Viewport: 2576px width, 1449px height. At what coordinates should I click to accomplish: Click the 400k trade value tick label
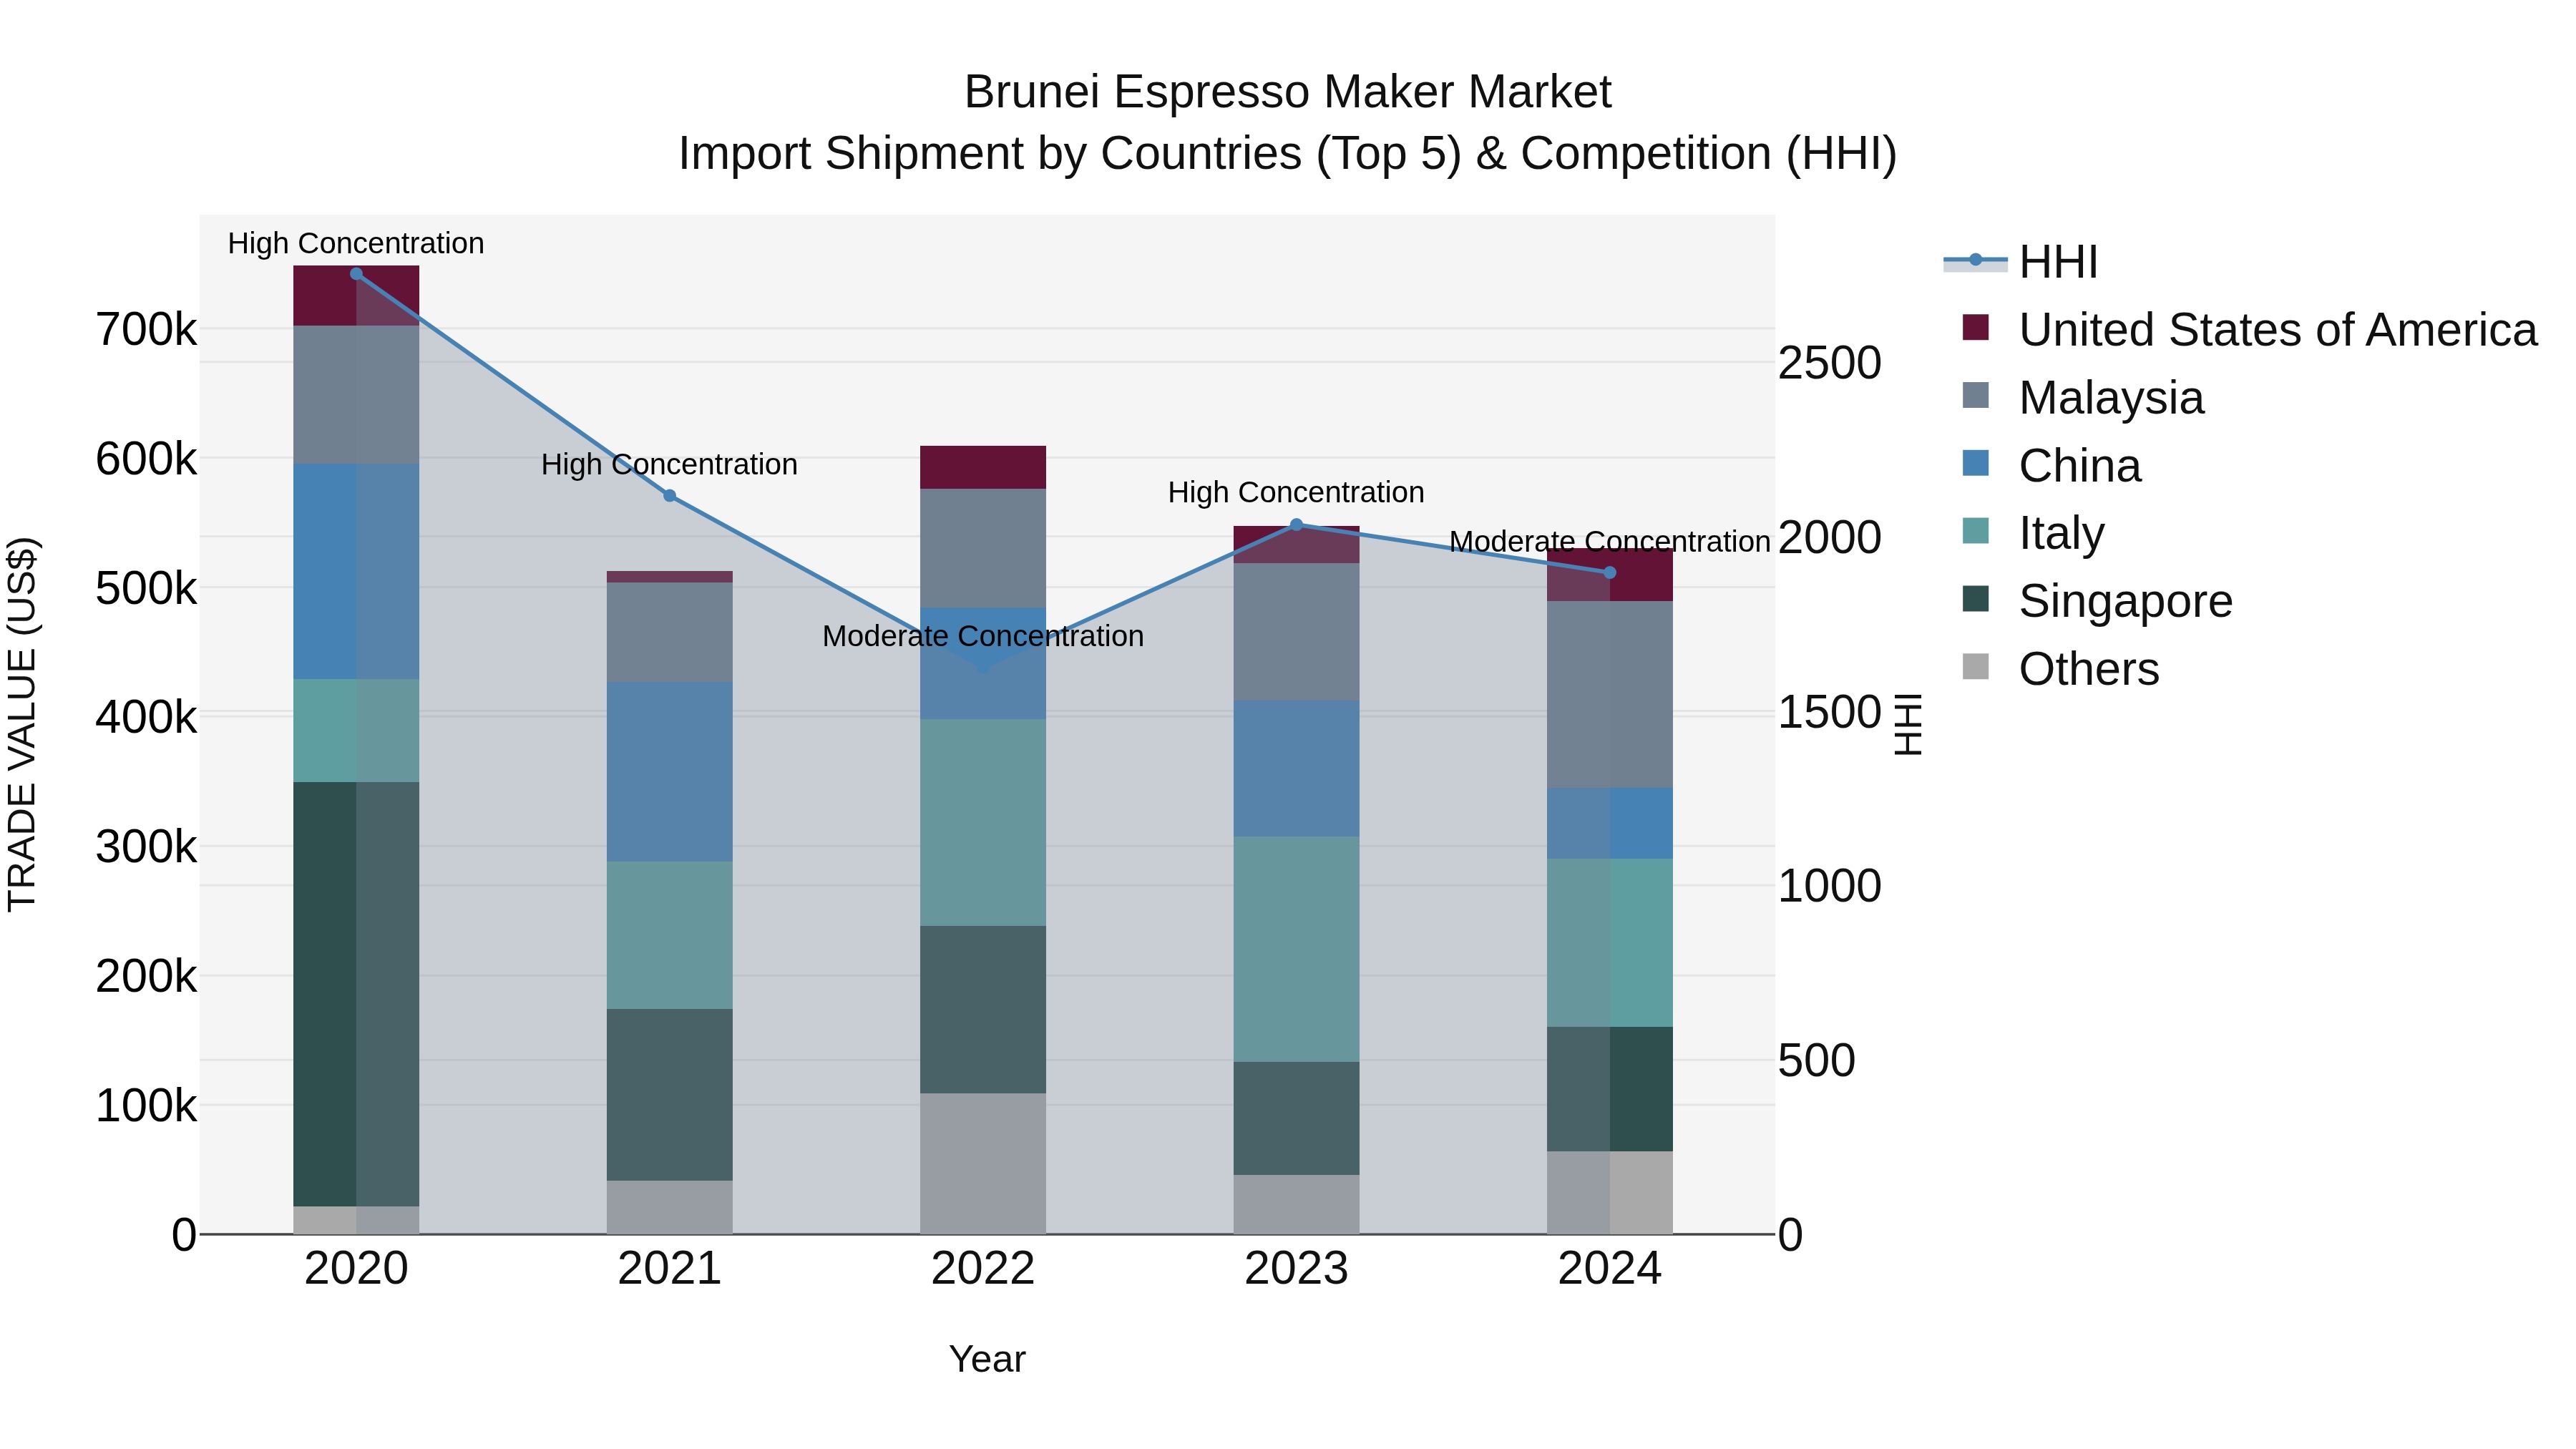[146, 717]
